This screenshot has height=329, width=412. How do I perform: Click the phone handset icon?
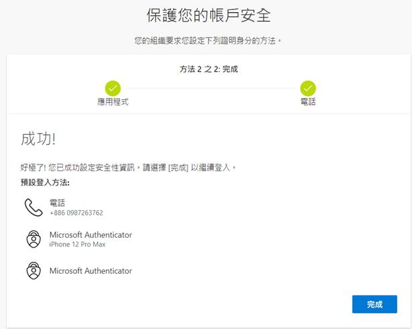tap(33, 207)
